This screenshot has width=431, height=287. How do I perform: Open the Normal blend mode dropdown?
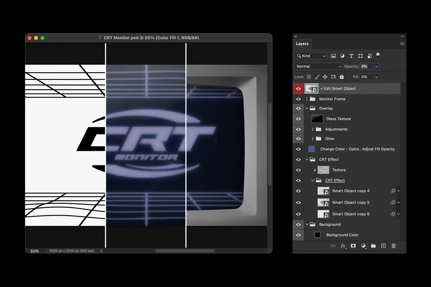click(318, 66)
